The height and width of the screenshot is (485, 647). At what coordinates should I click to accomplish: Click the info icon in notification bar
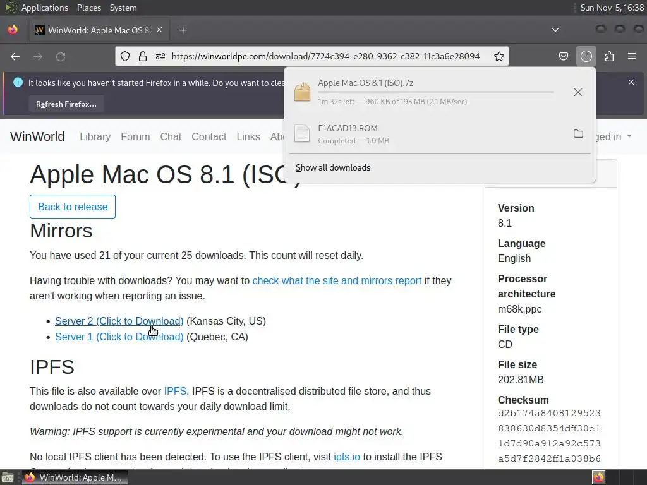click(18, 82)
